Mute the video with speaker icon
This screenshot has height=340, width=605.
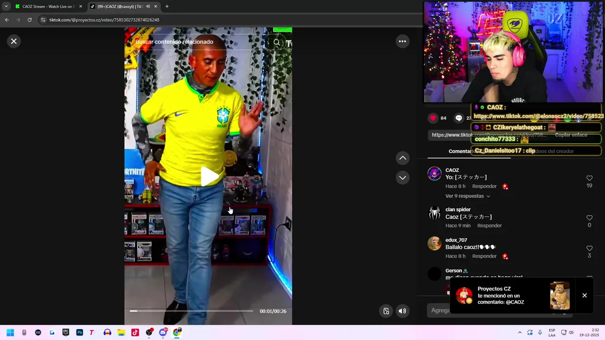[402, 311]
